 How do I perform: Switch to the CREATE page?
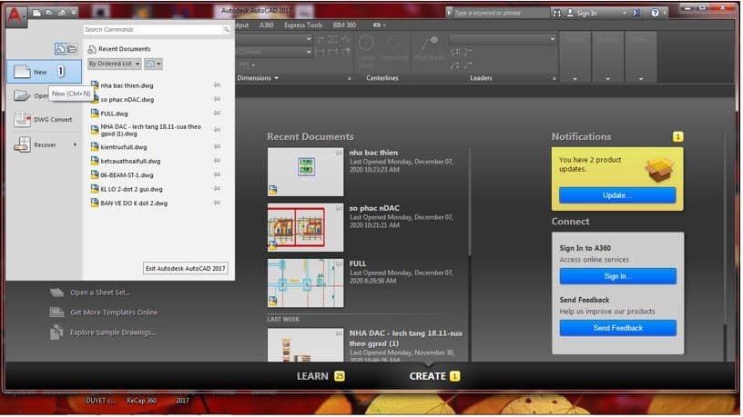pos(428,377)
